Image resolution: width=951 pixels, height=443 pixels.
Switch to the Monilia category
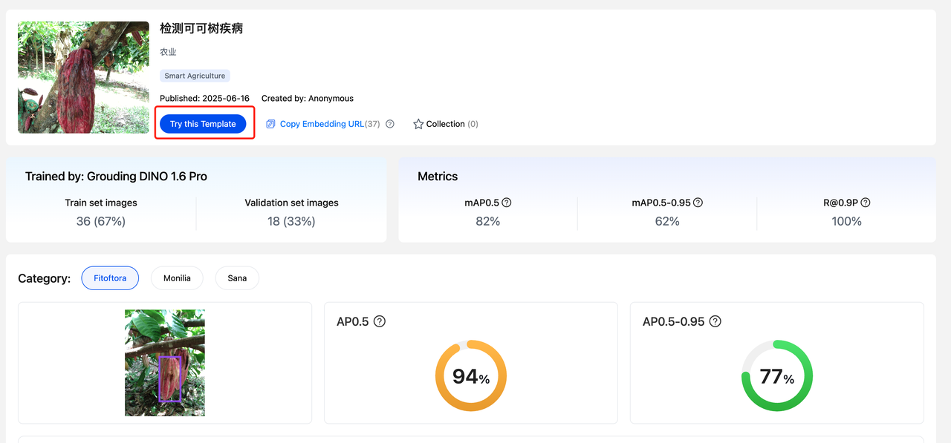pyautogui.click(x=177, y=278)
